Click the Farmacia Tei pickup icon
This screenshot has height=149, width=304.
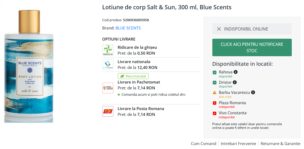[108, 50]
